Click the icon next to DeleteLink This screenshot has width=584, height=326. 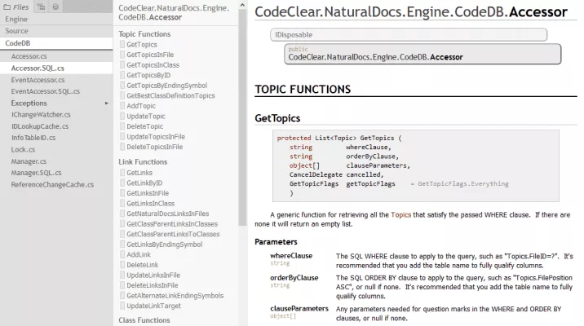click(122, 265)
